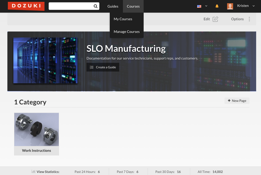Open the Guides menu

[x=113, y=6]
